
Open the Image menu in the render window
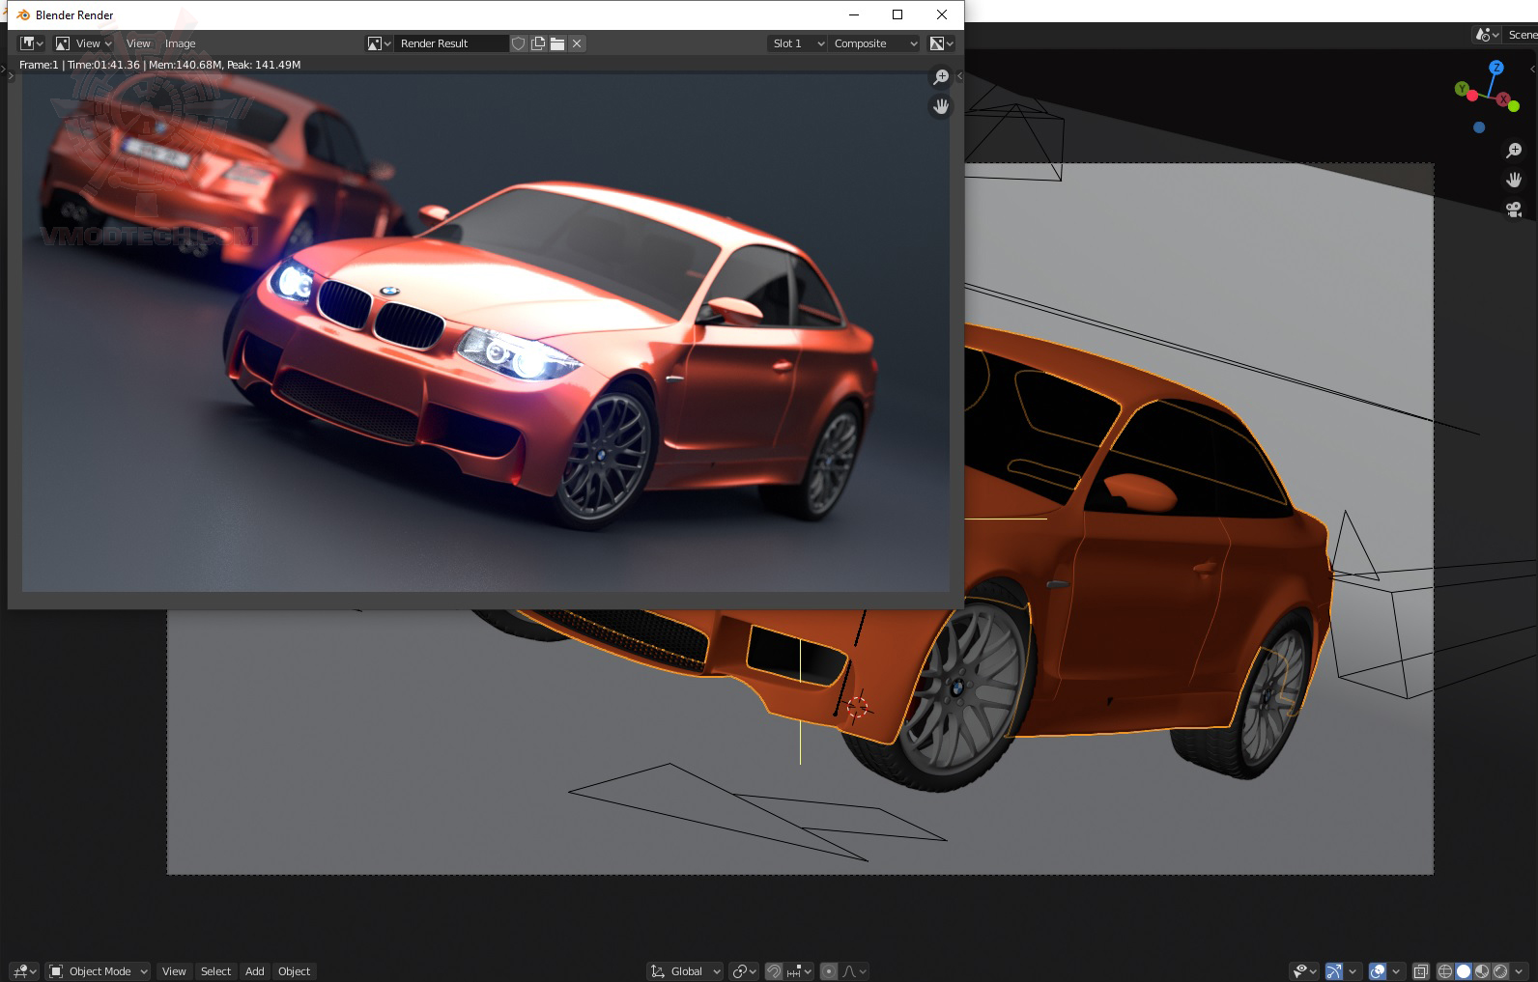[180, 43]
